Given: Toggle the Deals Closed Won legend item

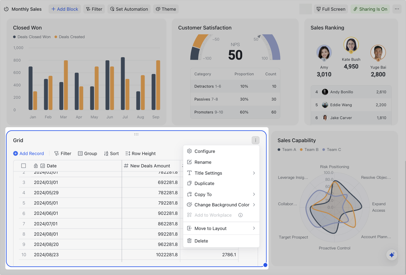Looking at the screenshot, I should point(32,37).
